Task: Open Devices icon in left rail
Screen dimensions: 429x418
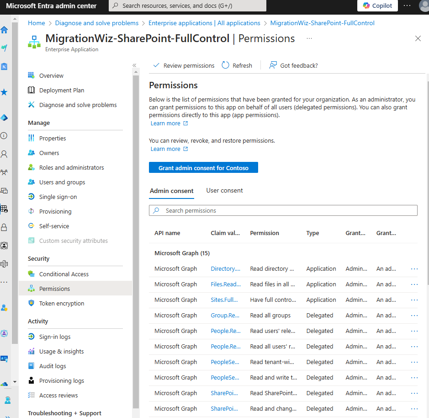Action: pos(4,191)
